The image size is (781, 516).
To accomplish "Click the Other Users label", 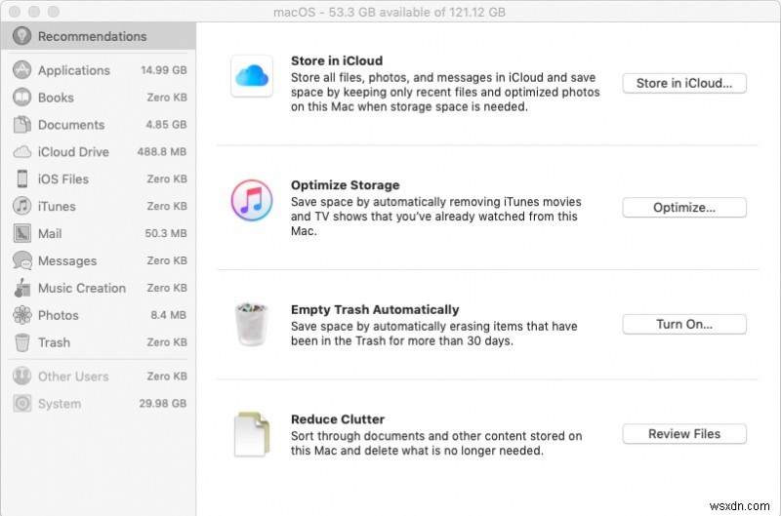I will click(73, 377).
